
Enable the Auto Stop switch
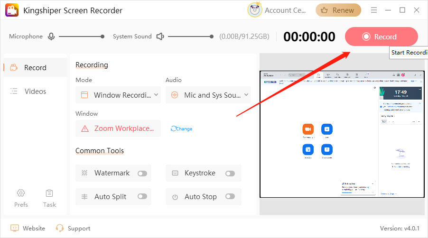point(230,196)
